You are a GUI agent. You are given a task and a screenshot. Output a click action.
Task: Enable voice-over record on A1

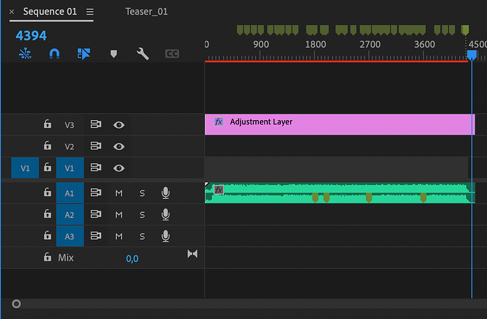pyautogui.click(x=166, y=193)
